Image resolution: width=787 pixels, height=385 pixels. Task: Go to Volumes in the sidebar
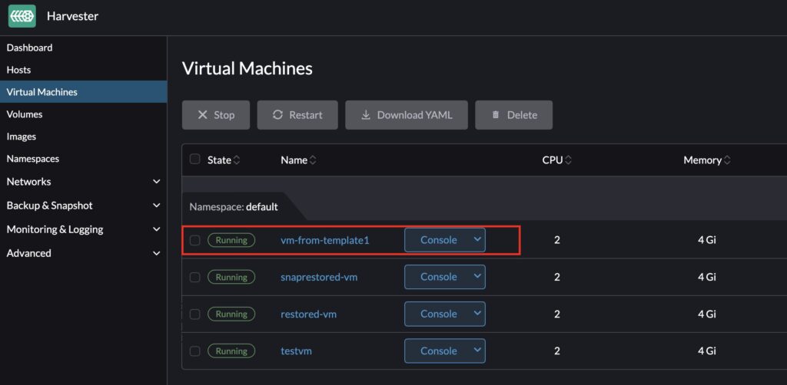(x=25, y=114)
